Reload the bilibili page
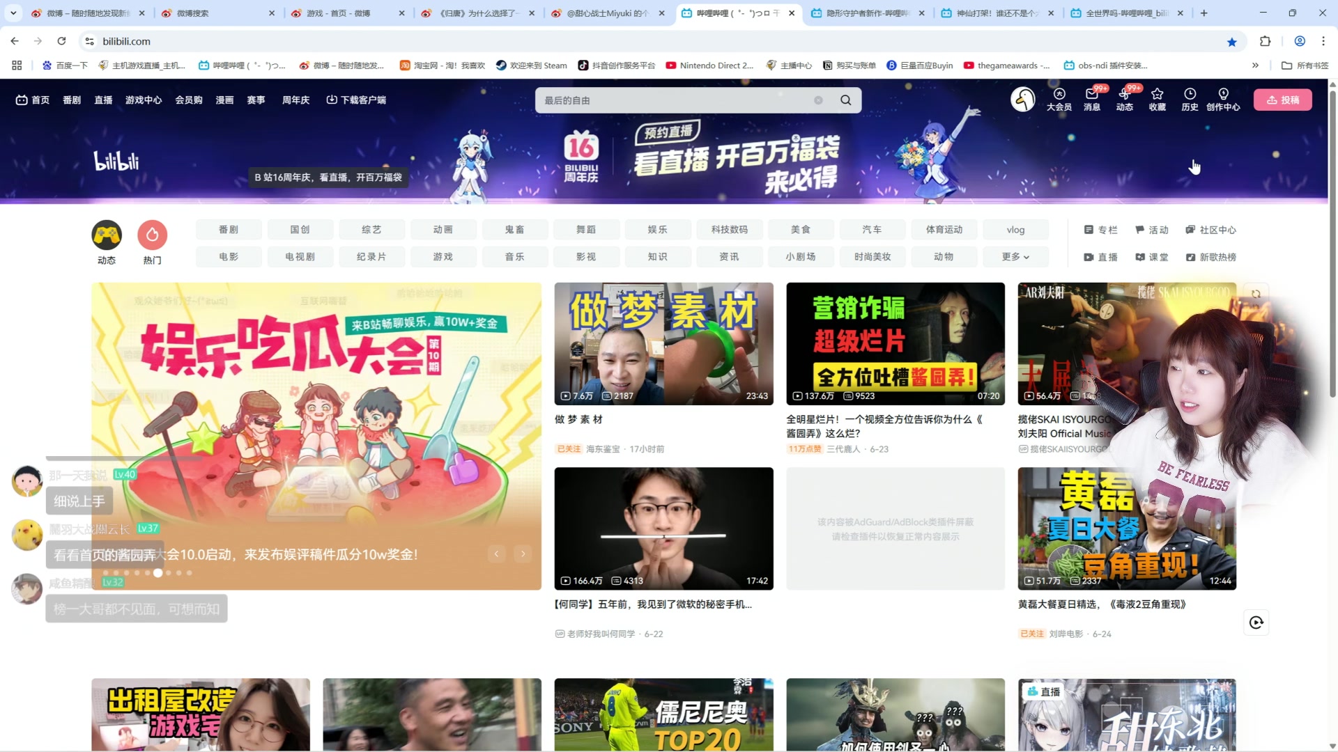 (61, 41)
